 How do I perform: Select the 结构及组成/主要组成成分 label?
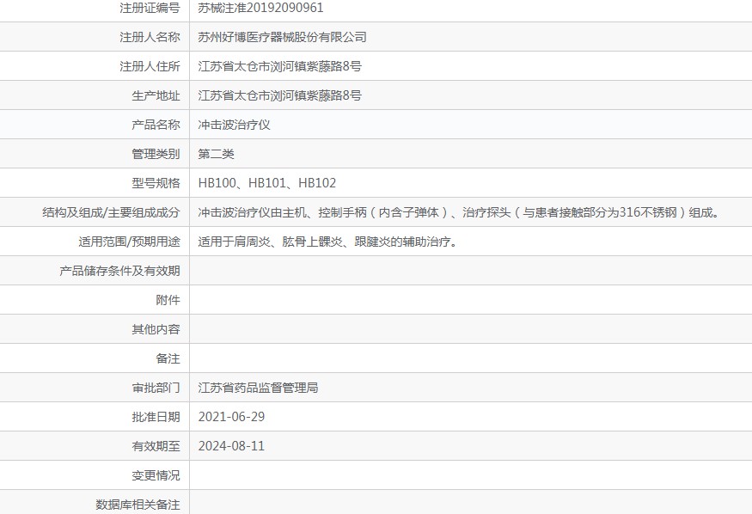coord(111,212)
